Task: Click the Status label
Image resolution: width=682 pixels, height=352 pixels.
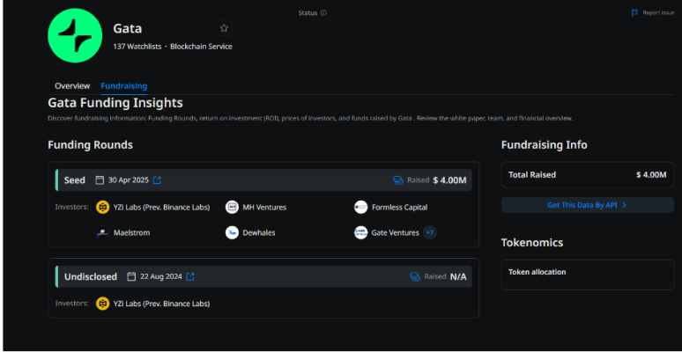Action: pos(308,13)
